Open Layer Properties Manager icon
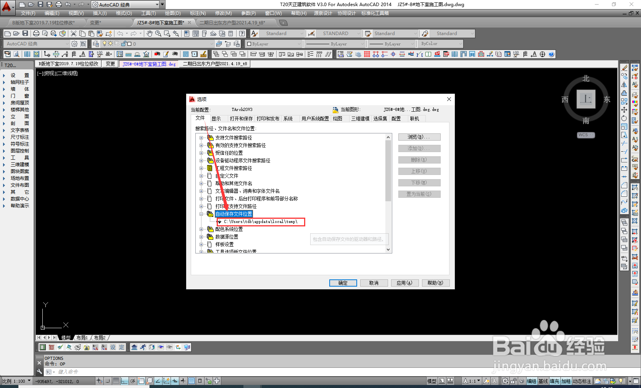 coord(96,44)
